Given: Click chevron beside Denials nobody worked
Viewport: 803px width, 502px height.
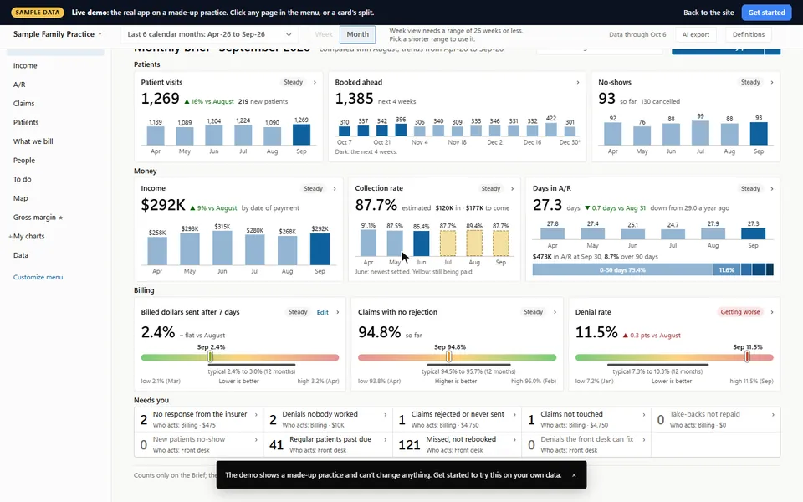Looking at the screenshot, I should point(385,414).
